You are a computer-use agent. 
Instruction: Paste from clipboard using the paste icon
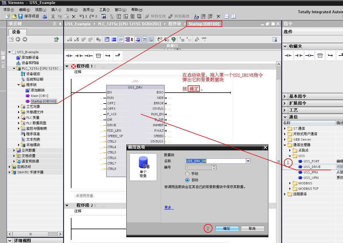coord(67,16)
